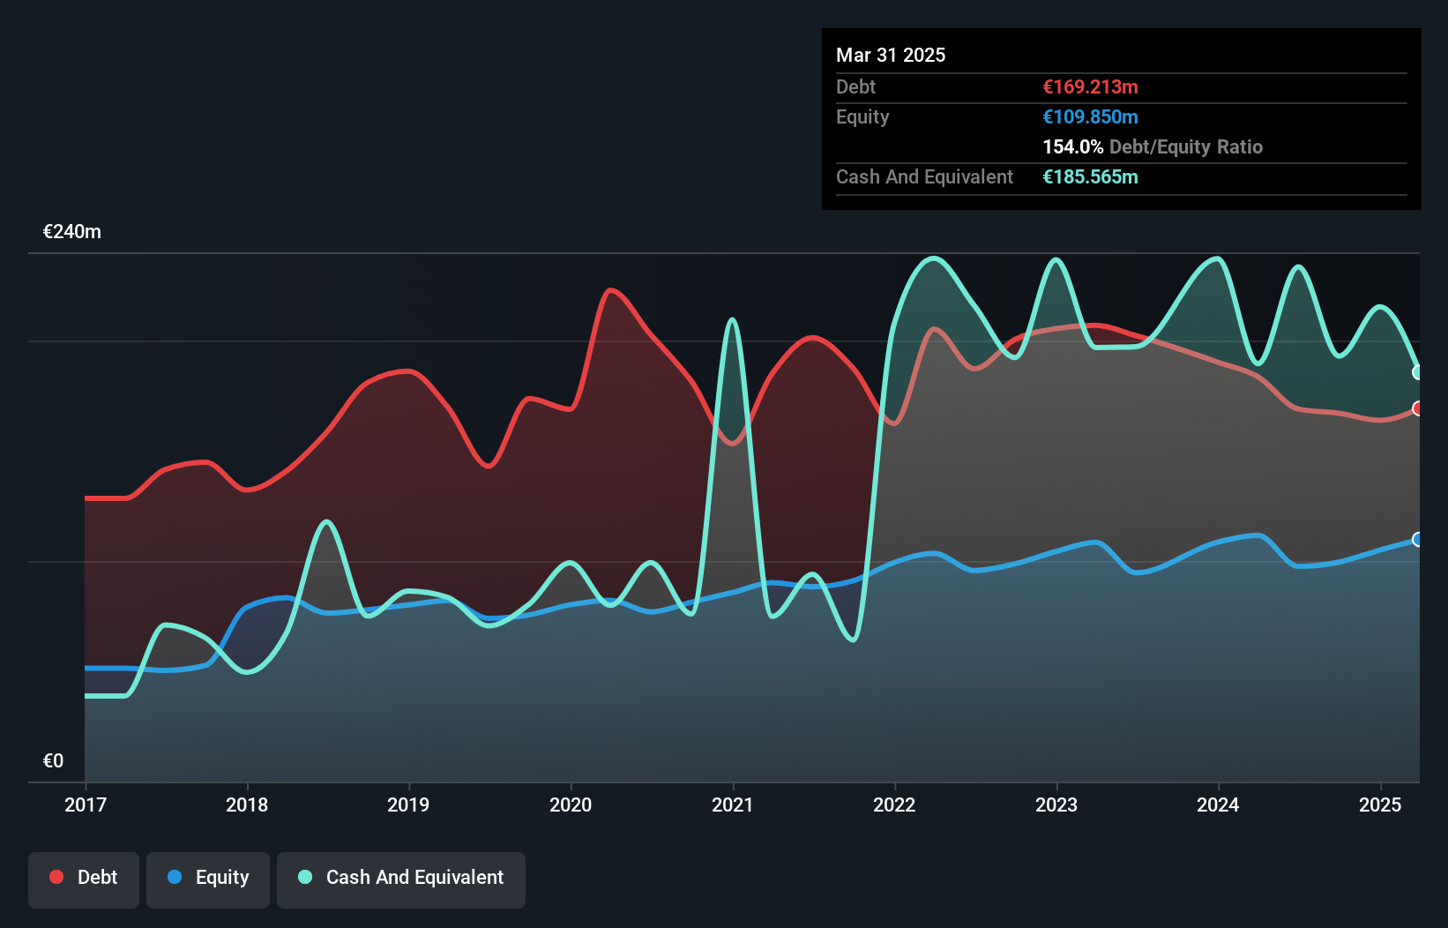1448x928 pixels.
Task: Click the blue Equity legend dot
Action: click(x=175, y=877)
